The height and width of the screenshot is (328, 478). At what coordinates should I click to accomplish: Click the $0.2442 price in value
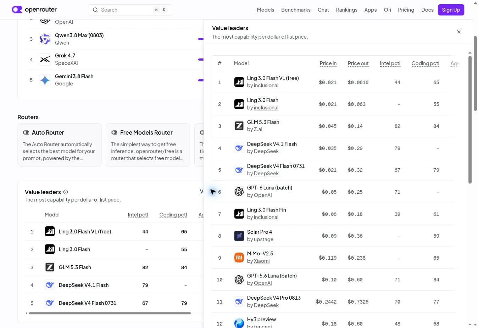[326, 302]
